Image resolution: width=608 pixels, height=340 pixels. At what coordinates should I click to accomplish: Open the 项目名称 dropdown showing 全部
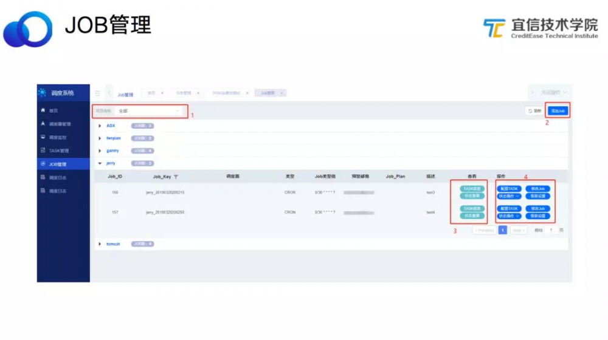pyautogui.click(x=149, y=111)
